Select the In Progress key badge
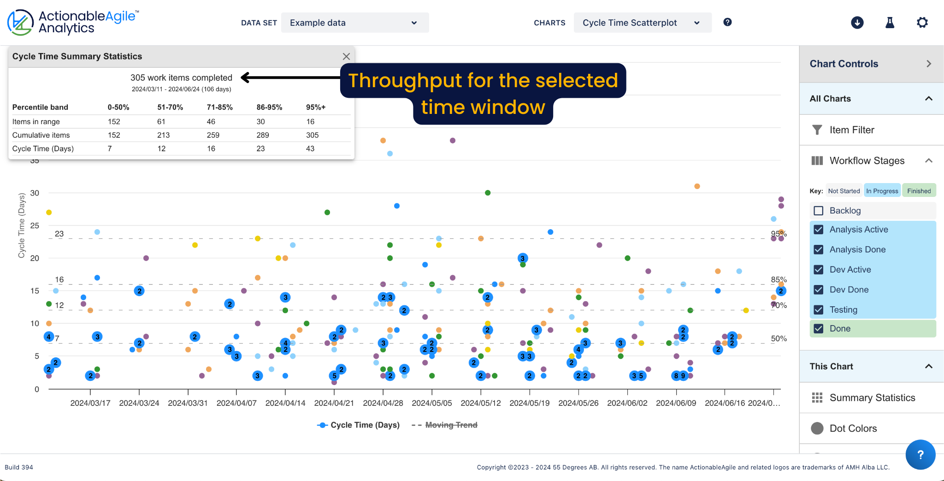 click(882, 190)
